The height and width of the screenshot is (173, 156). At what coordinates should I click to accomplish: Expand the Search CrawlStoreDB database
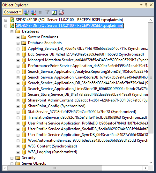click(18, 78)
